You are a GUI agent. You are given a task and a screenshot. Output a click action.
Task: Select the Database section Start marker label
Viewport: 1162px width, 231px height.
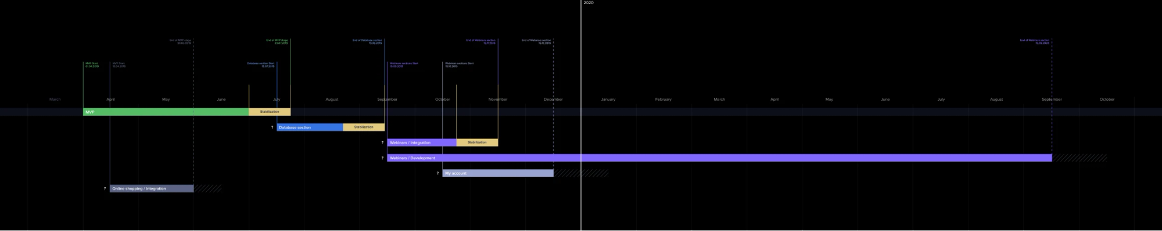coord(261,65)
